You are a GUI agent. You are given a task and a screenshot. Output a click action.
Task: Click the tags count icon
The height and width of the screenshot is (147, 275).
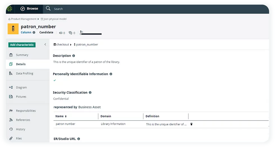[x=61, y=33]
